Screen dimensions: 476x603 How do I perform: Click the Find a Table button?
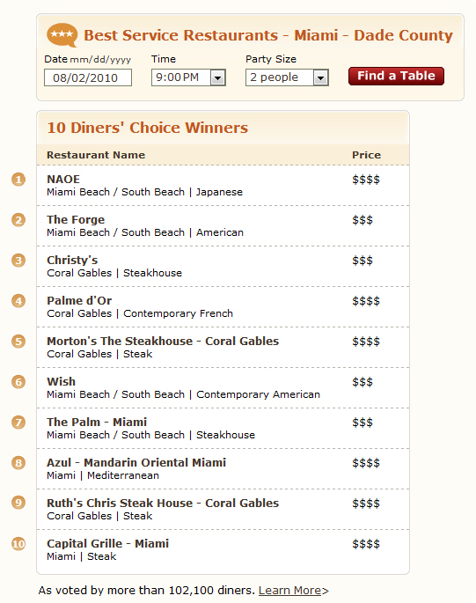[x=396, y=76]
